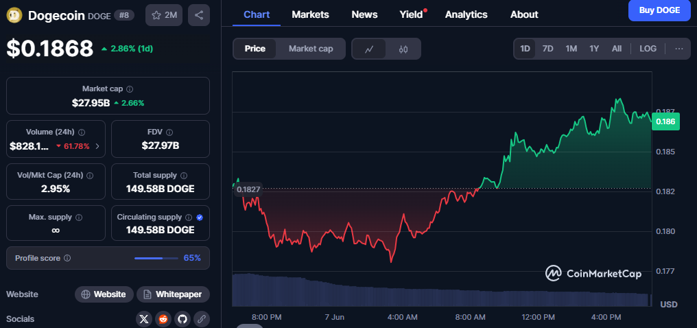The image size is (697, 328).
Task: Select 1D time range
Action: point(525,49)
